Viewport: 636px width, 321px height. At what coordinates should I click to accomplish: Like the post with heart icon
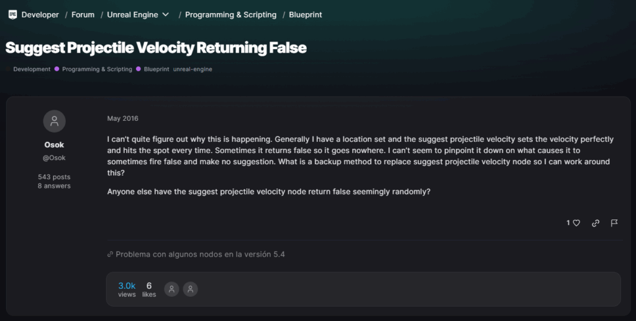tap(576, 223)
